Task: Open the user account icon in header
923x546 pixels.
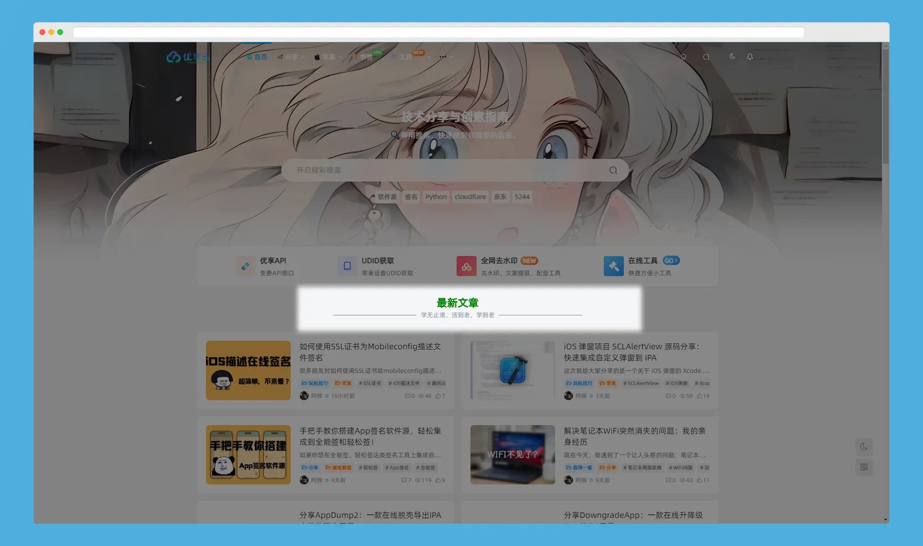Action: click(684, 57)
